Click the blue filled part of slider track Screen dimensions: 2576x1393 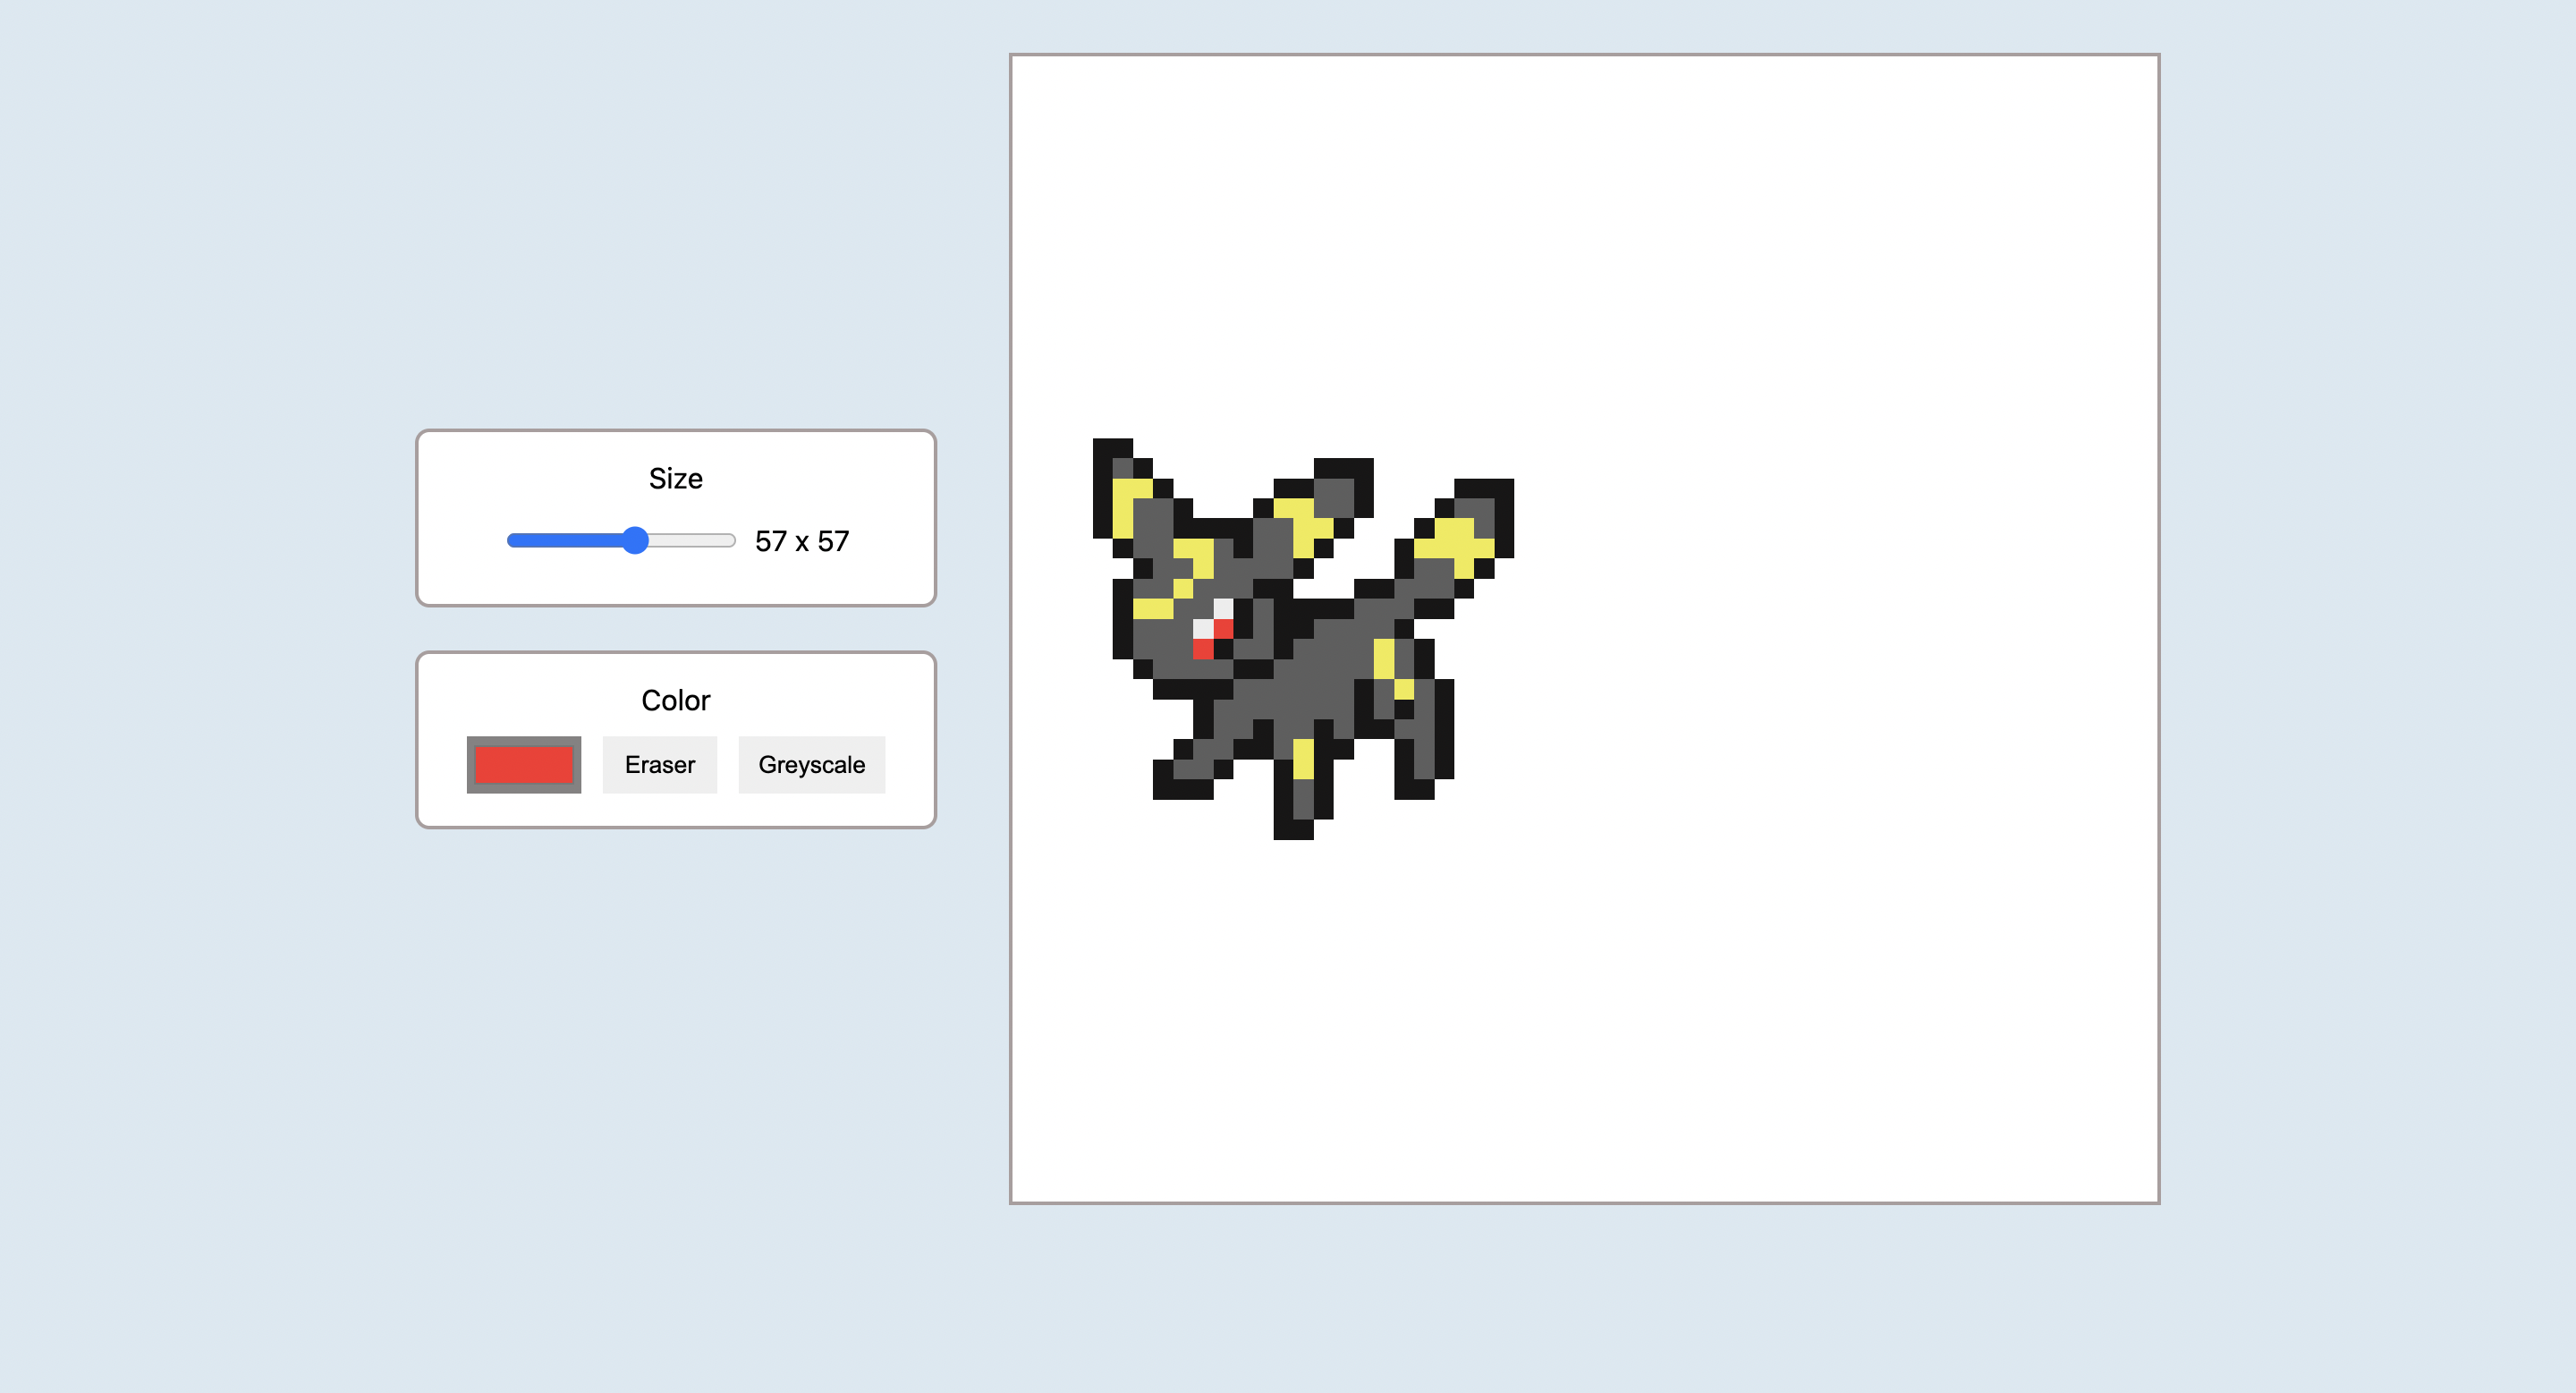click(565, 541)
